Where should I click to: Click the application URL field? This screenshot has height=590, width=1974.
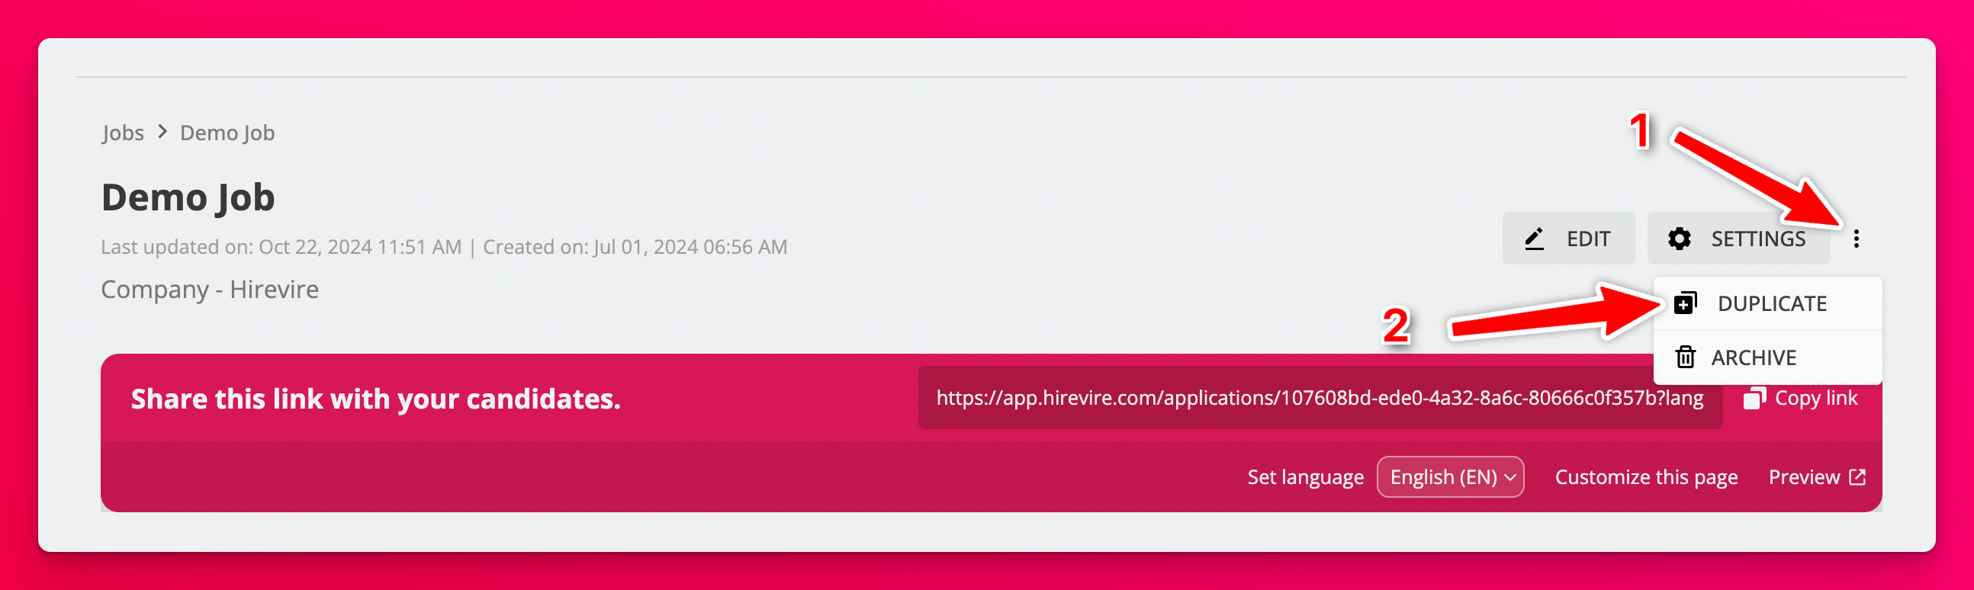click(x=1319, y=399)
